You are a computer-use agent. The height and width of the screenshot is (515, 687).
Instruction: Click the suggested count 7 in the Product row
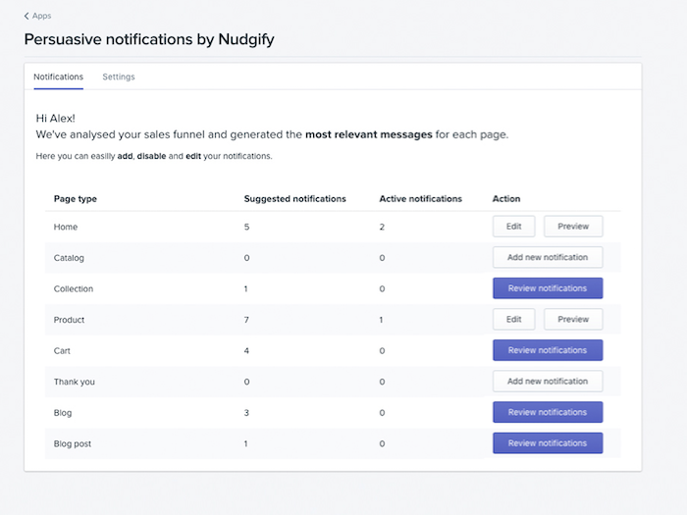tap(246, 320)
